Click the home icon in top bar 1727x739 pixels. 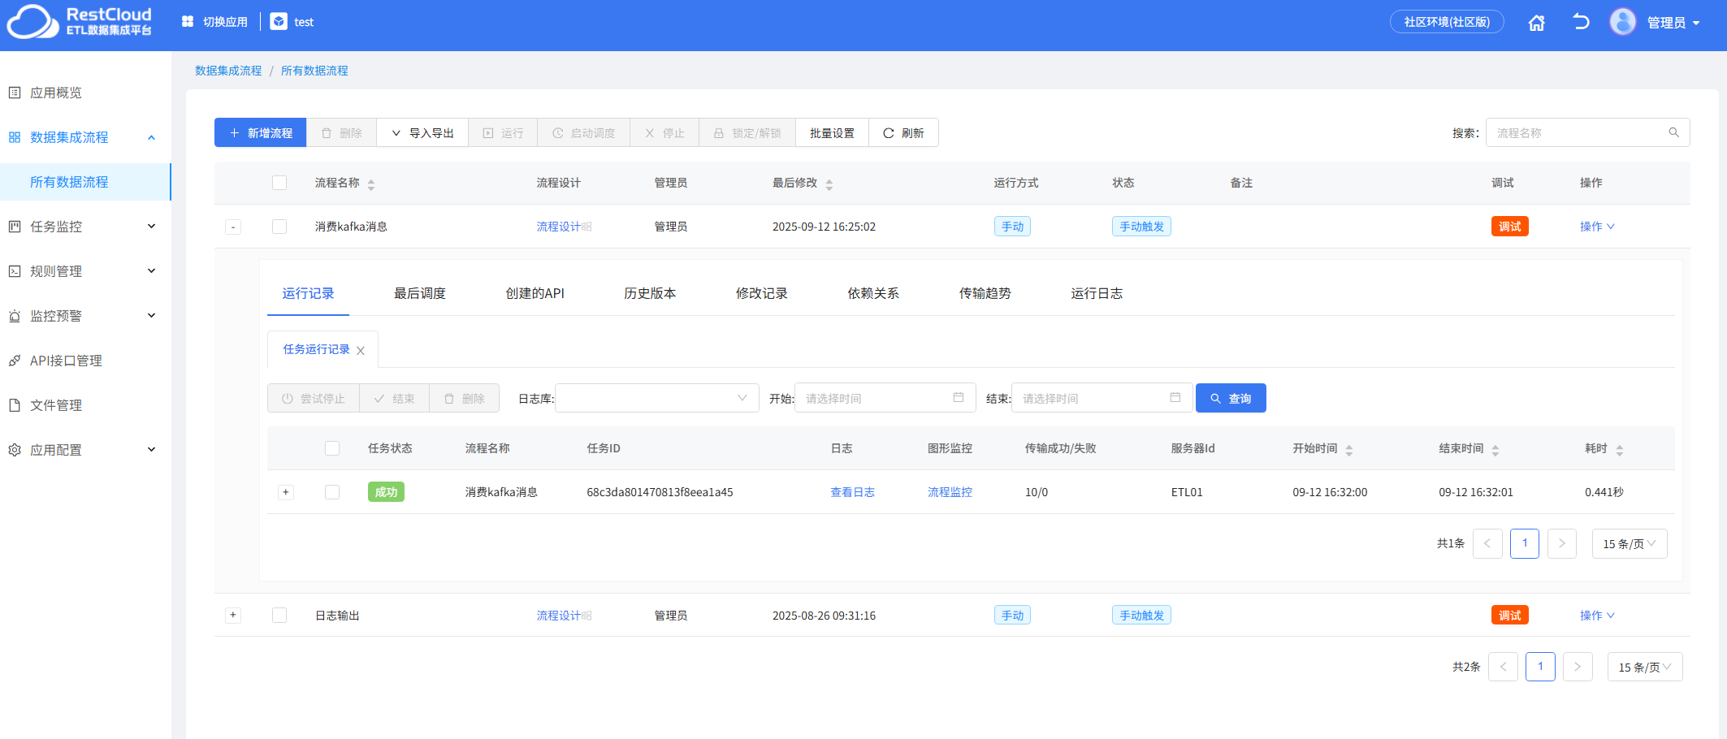1536,23
